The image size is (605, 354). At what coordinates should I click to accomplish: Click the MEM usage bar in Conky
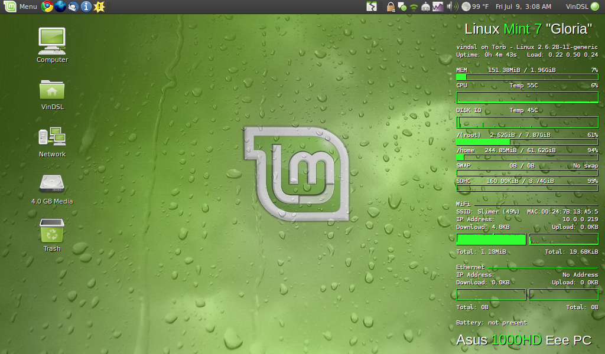[x=528, y=77]
